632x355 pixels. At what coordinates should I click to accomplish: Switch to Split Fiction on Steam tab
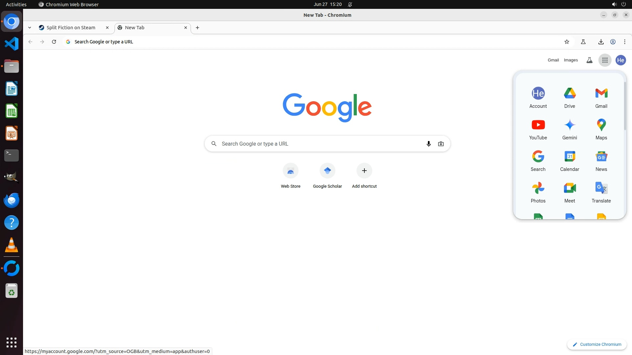(71, 28)
